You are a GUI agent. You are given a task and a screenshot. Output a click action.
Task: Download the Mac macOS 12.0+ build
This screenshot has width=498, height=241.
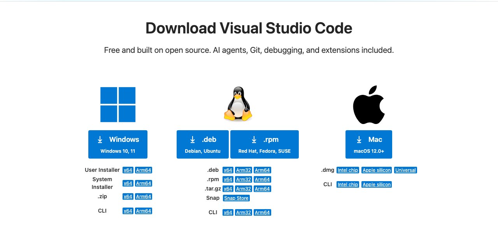click(x=369, y=144)
